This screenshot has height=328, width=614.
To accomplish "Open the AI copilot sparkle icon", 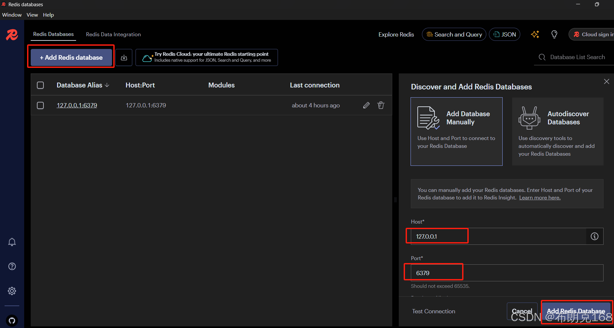I will point(535,34).
